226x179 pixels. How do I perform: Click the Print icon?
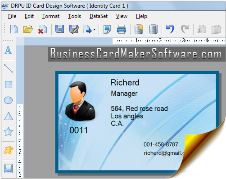[122, 29]
